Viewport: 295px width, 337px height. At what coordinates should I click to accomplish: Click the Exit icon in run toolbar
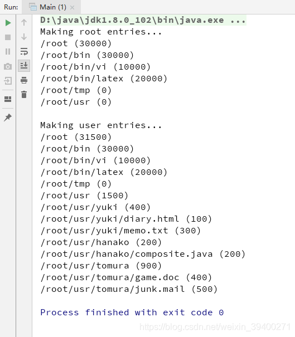point(8,81)
